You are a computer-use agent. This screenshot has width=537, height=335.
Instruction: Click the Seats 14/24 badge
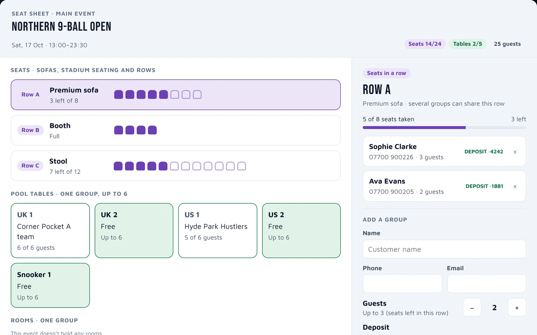tap(425, 44)
